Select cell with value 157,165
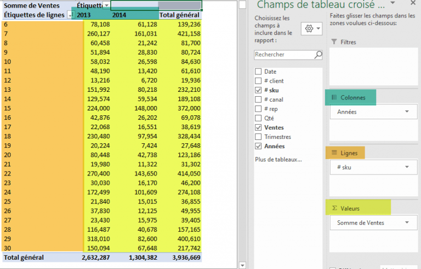 tap(180, 230)
